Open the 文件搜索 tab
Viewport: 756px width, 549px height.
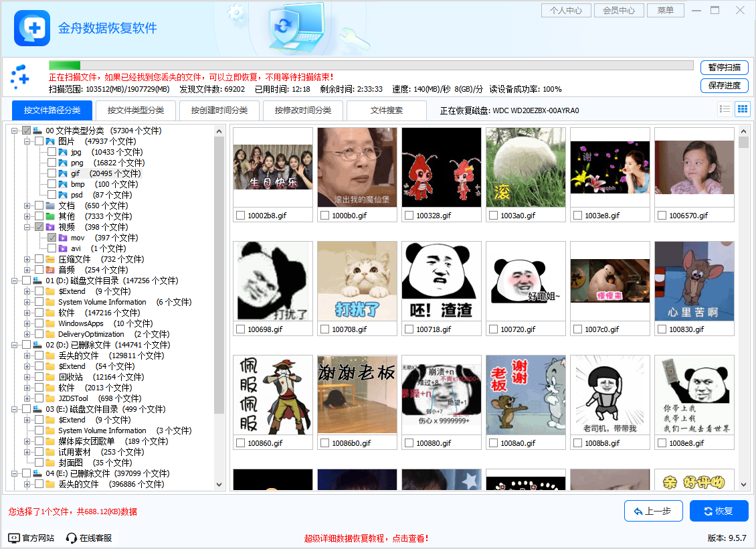[387, 110]
